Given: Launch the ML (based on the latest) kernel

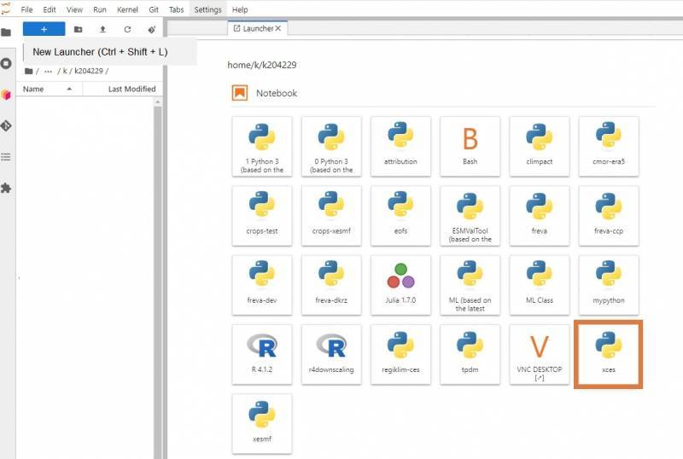Looking at the screenshot, I should tap(470, 285).
